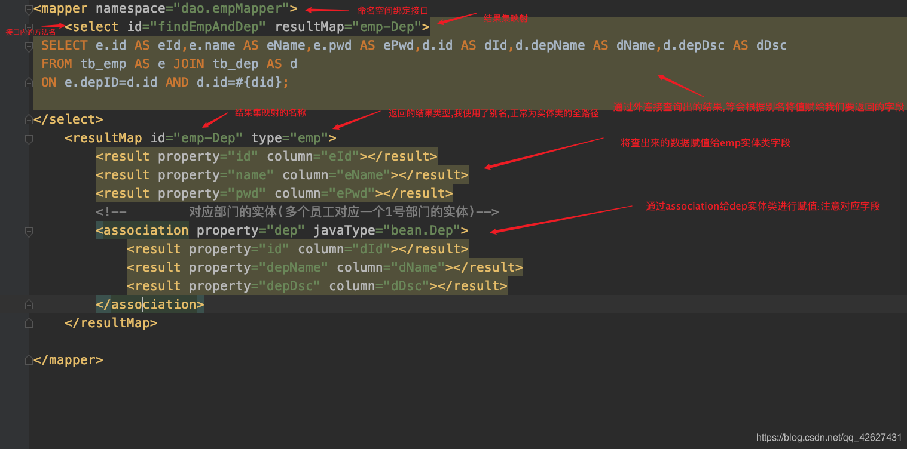Click table name tb_emp
This screenshot has height=449, width=907.
103,64
